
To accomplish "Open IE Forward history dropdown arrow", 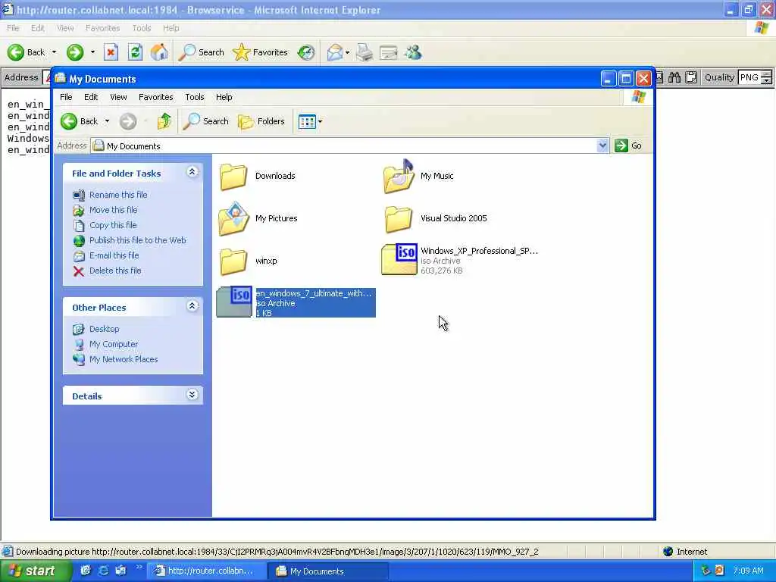I will pos(92,52).
